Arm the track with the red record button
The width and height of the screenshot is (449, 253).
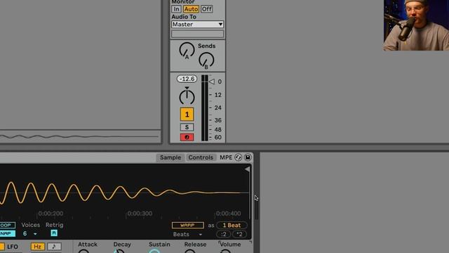tap(187, 137)
